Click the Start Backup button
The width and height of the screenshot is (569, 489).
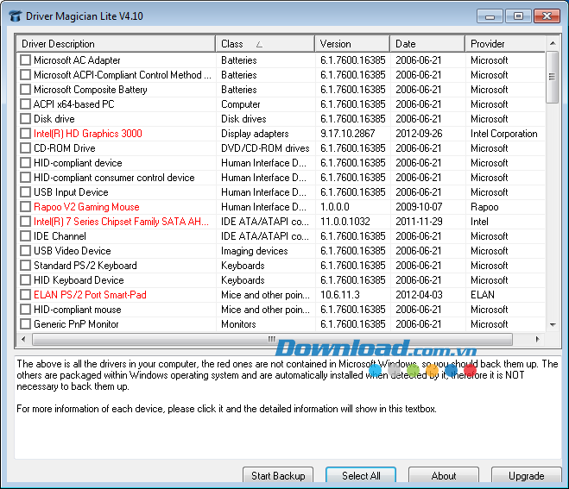click(278, 475)
